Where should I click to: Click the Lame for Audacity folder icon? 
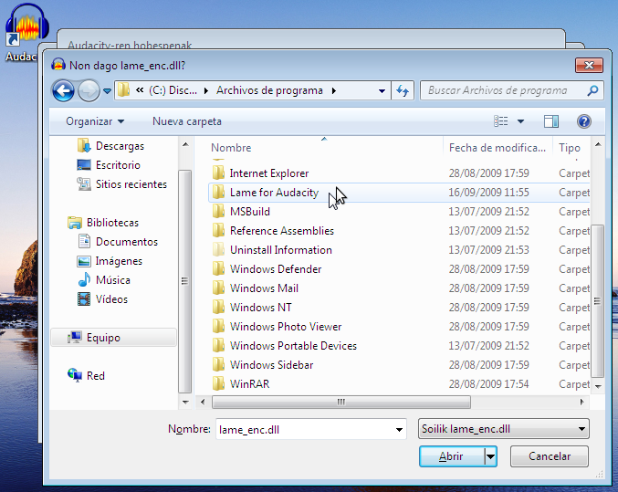pos(218,193)
